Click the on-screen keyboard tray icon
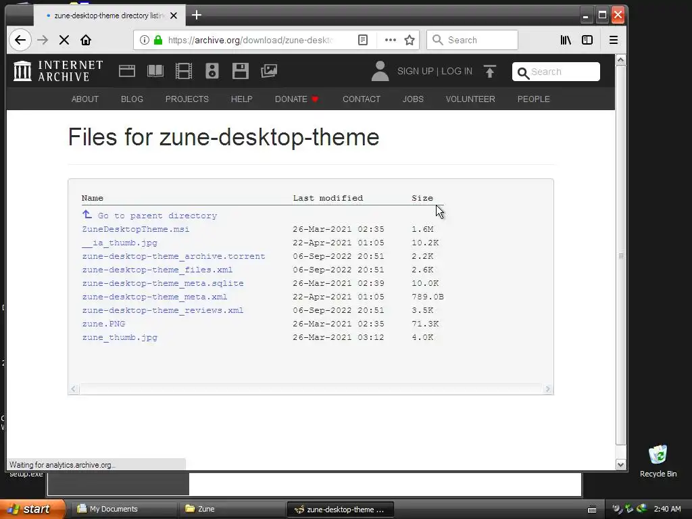 coord(592,510)
